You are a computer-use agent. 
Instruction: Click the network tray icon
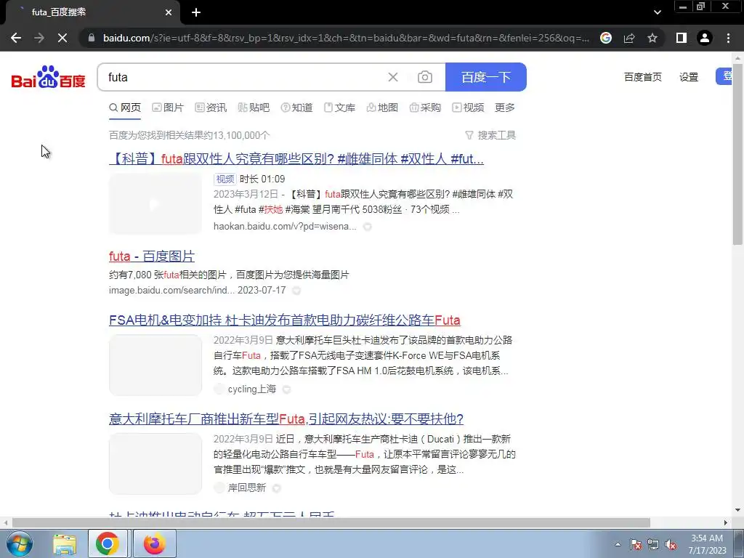coord(653,544)
